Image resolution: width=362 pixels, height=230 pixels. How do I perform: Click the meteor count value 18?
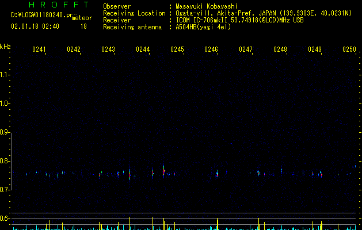pos(83,26)
